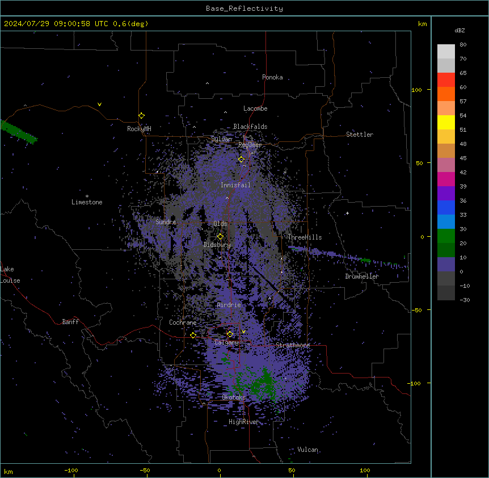Click the Cochrane town label
The height and width of the screenshot is (478, 489).
[x=183, y=322]
